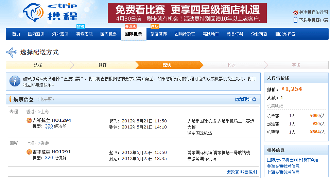Click the 下载手机客户端 link
This screenshot has height=178, width=330.
coord(313,20)
